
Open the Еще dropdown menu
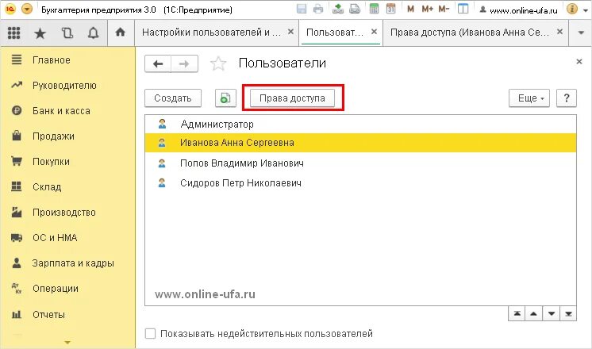(x=529, y=98)
